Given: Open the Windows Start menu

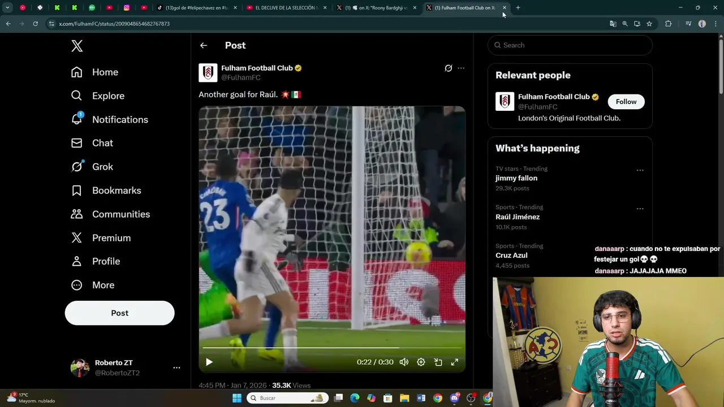Looking at the screenshot, I should [x=237, y=398].
